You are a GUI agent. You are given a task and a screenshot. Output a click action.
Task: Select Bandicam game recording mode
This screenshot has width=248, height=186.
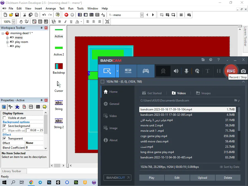[146, 71]
